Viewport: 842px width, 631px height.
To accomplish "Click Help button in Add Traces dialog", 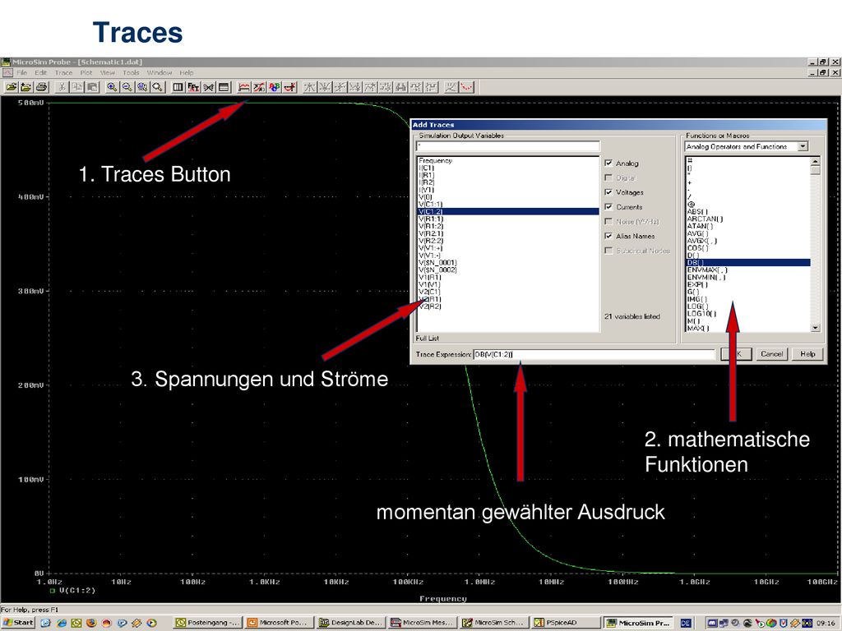I will (807, 353).
